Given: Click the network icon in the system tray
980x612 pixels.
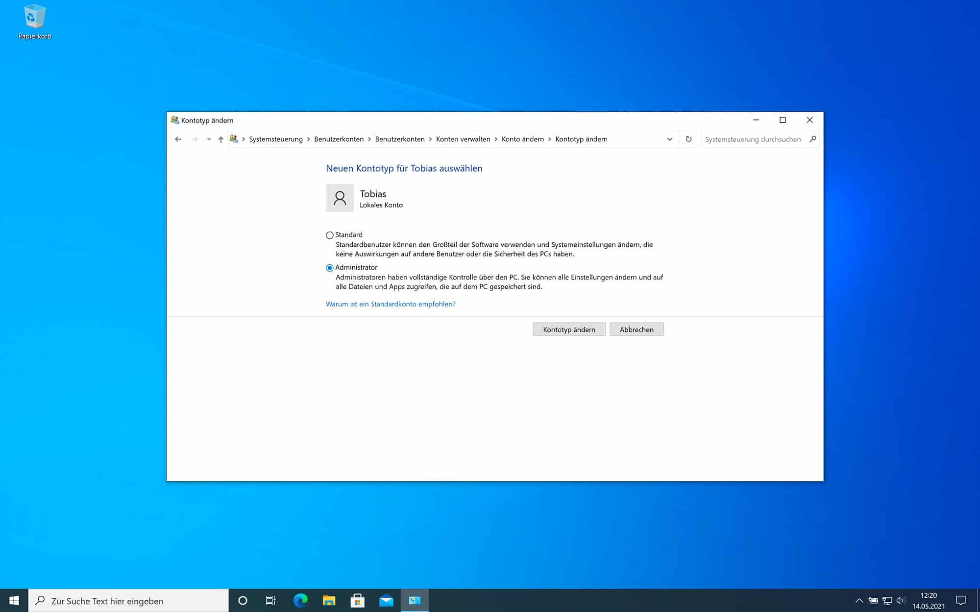Looking at the screenshot, I should pos(887,600).
